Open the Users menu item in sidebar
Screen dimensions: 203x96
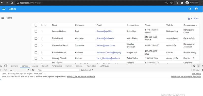(9, 18)
